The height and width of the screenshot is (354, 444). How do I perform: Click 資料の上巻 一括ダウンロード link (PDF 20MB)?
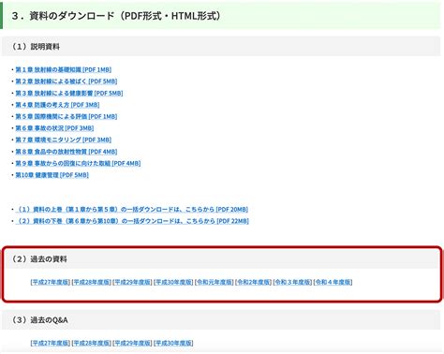click(132, 210)
